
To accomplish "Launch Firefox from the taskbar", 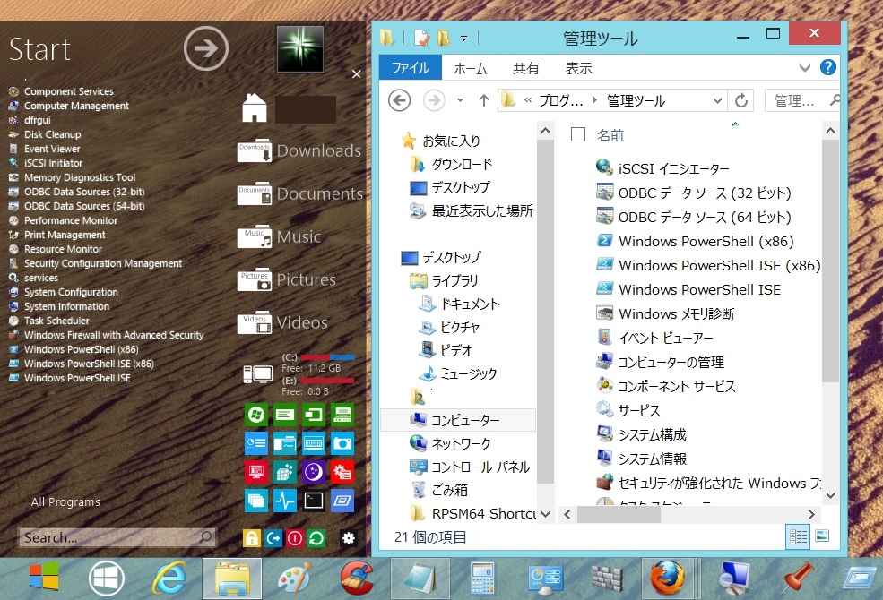I will 668,578.
